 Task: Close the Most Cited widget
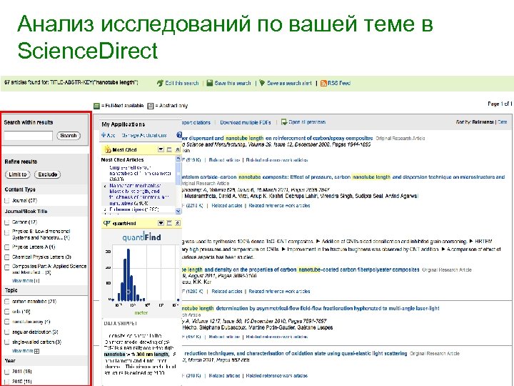point(177,149)
